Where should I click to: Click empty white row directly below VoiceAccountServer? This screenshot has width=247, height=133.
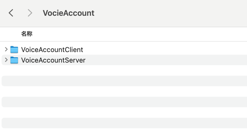[124, 70]
